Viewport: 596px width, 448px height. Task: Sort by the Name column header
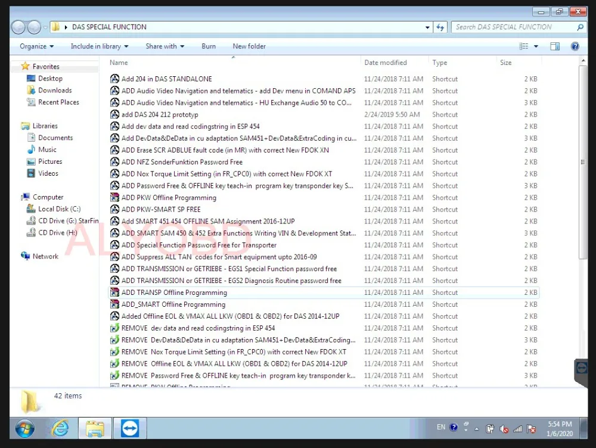pos(119,63)
